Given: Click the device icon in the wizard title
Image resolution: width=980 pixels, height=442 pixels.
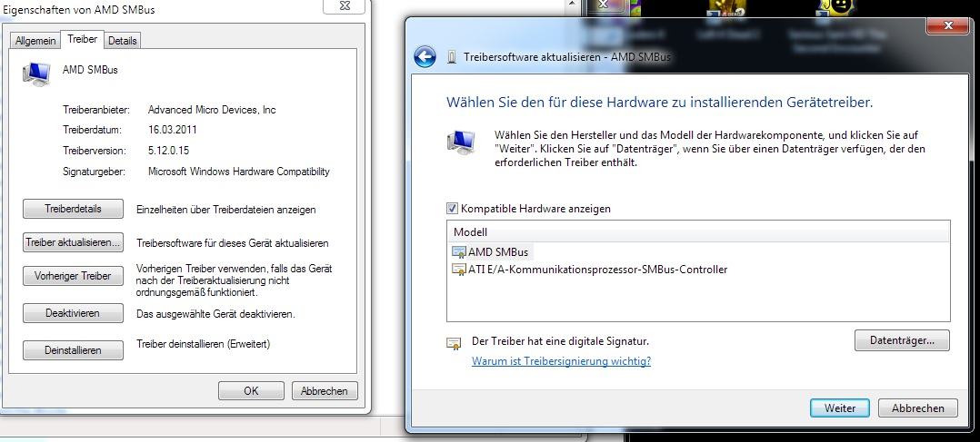Looking at the screenshot, I should tap(452, 57).
